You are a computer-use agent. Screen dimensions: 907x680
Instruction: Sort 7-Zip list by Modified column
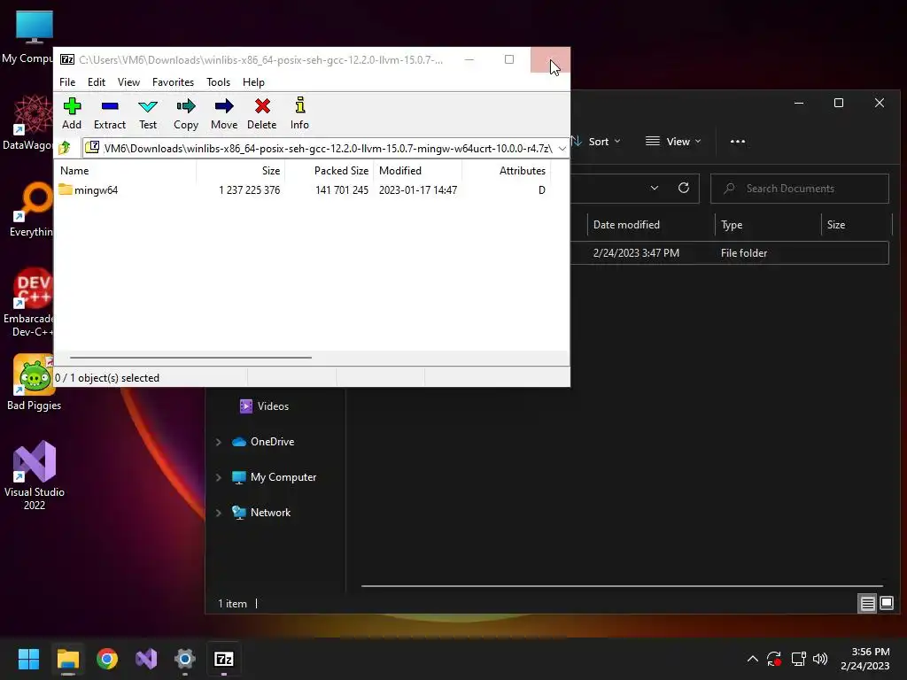[418, 171]
